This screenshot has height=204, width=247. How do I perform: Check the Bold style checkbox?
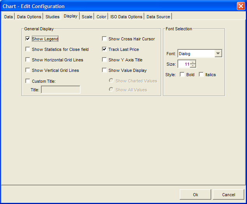tap(182, 75)
